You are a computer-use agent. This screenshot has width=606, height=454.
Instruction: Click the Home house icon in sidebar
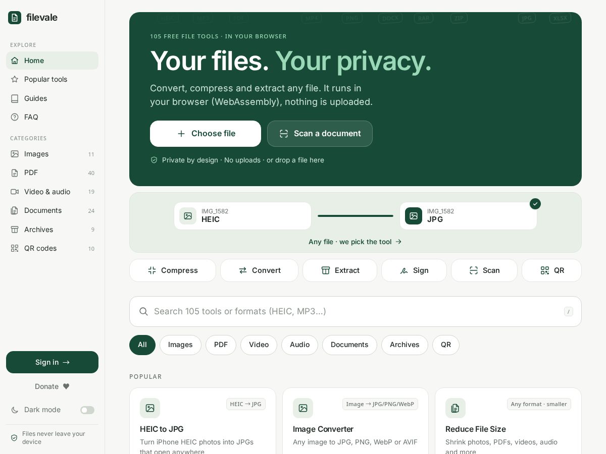[x=15, y=61]
